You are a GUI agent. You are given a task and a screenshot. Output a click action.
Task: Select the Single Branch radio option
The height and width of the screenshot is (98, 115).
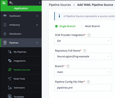[x=56, y=26]
